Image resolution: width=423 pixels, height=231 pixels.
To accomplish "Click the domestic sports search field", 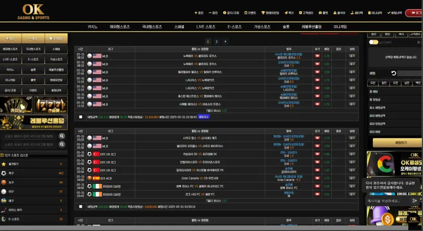I will (x=29, y=145).
